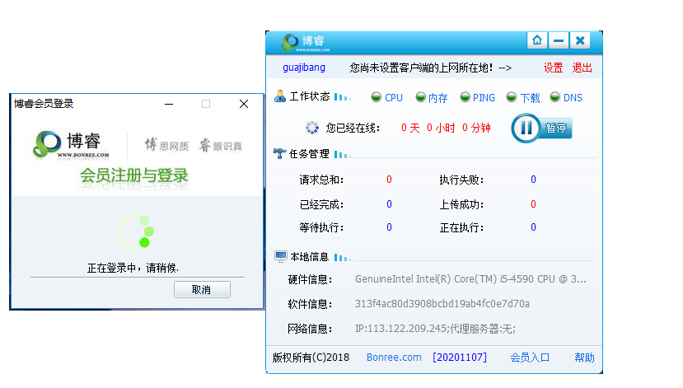Screen dimensions: 683x388
Task: Click the 0 分钟 online minutes value
Action: (476, 128)
